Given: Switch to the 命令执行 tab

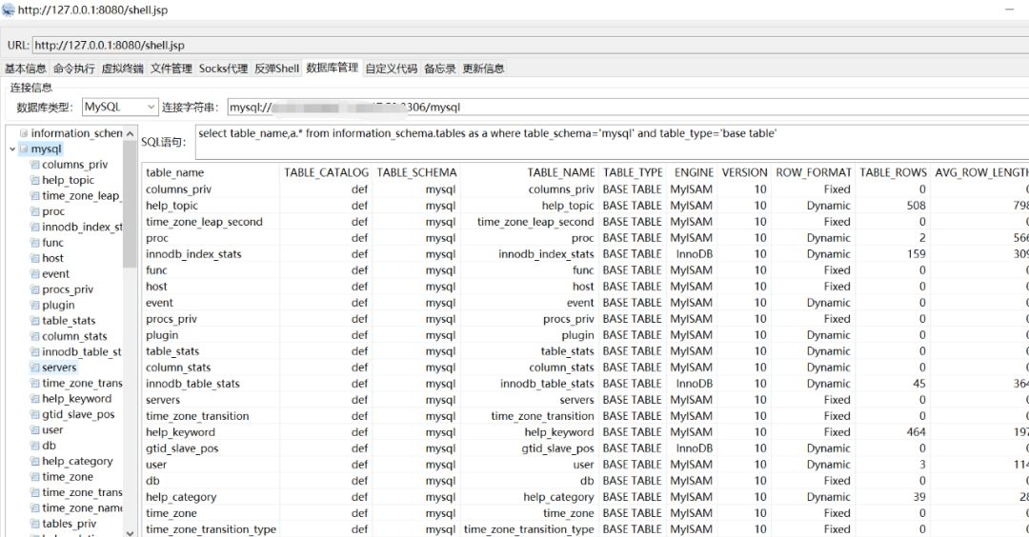Looking at the screenshot, I should 74,69.
